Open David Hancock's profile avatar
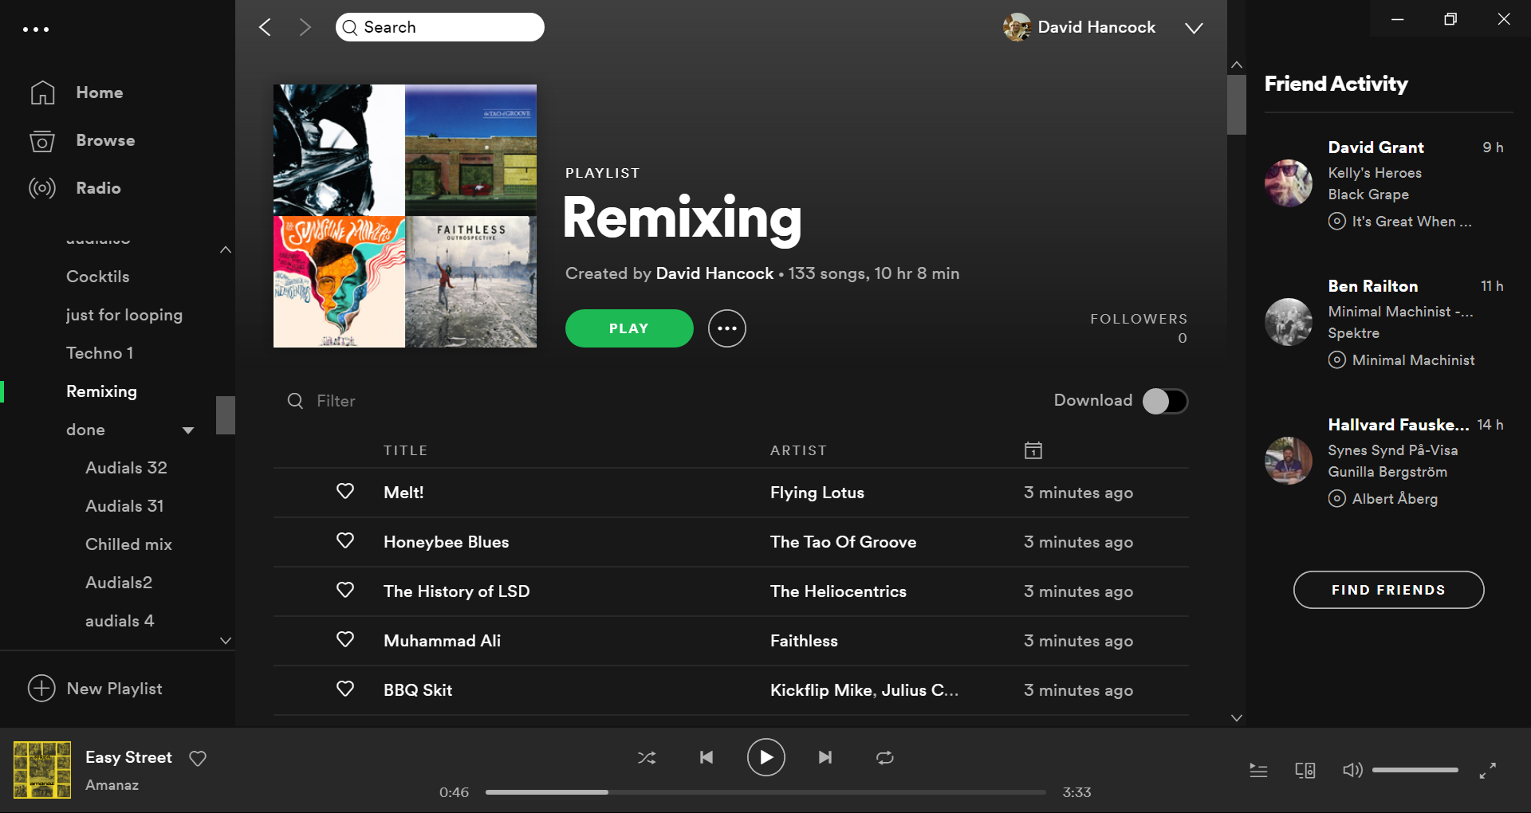 coord(1017,27)
